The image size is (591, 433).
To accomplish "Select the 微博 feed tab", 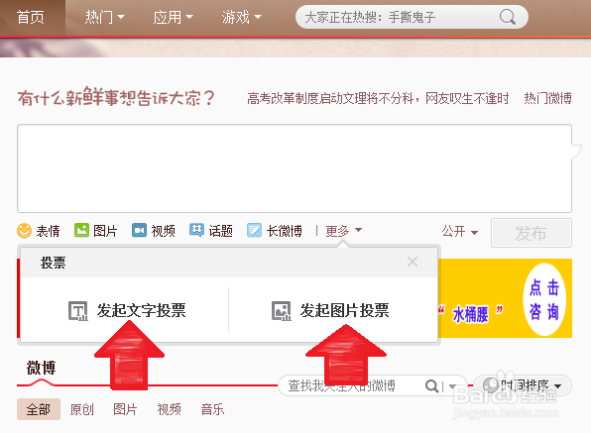I will tap(41, 368).
